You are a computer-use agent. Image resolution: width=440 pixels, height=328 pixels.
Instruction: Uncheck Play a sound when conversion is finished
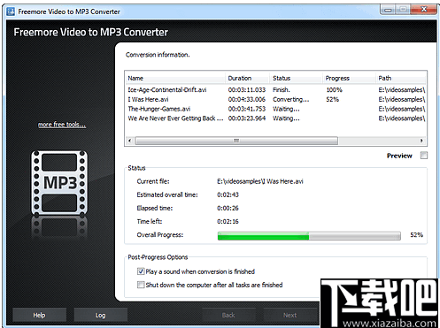click(141, 271)
